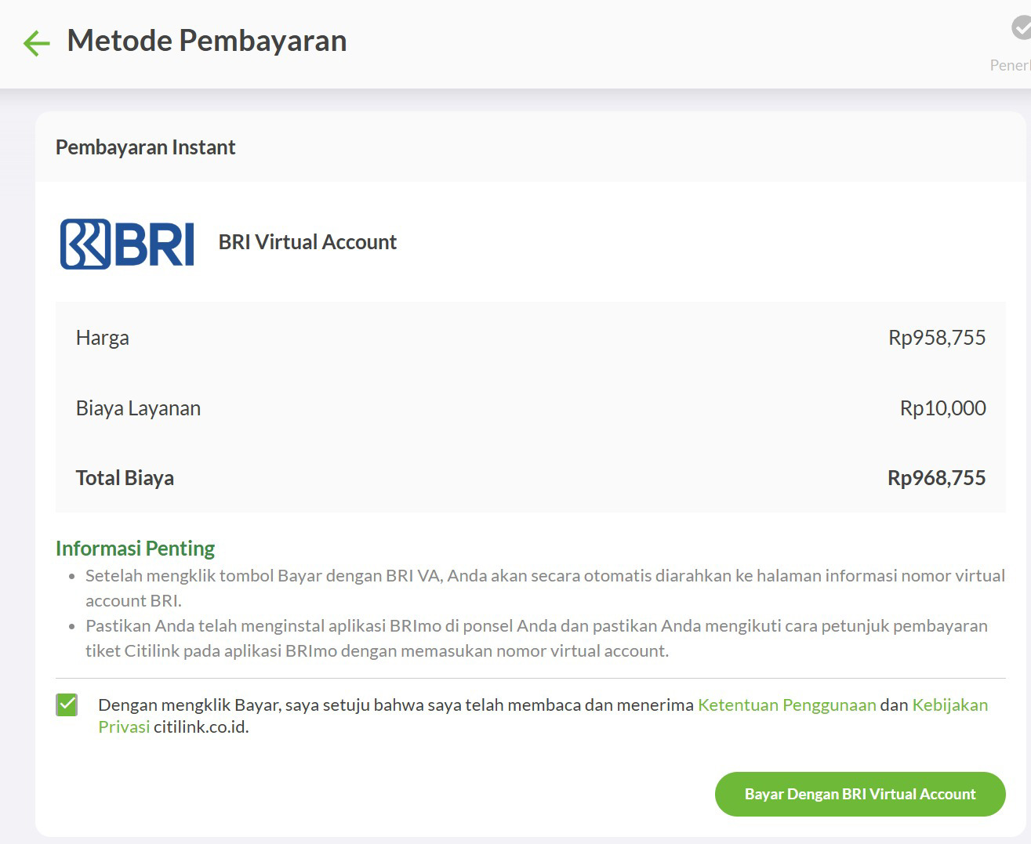Click the BRImo installation instruction bullet
Viewport: 1031px width, 844px height.
536,638
